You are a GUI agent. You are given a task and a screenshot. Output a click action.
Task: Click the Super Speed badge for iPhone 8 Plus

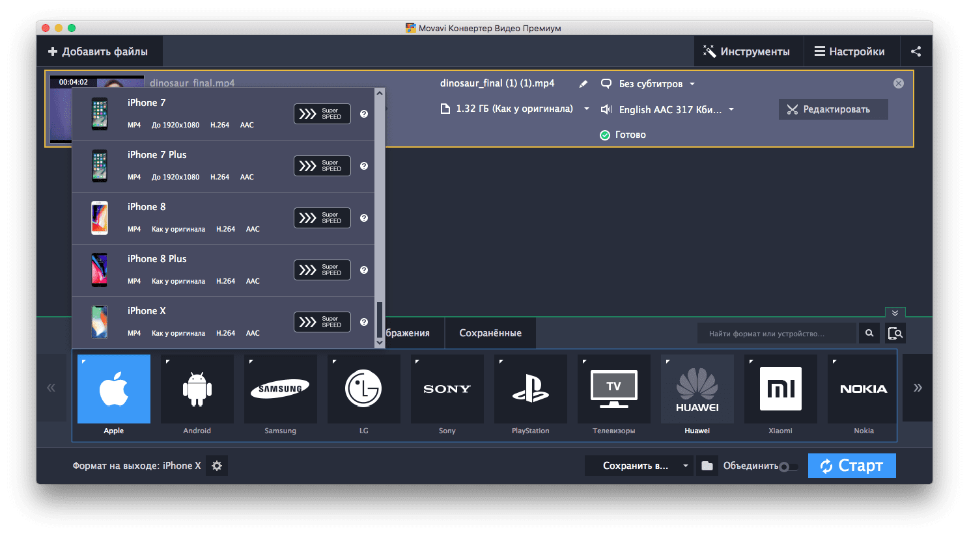(322, 270)
